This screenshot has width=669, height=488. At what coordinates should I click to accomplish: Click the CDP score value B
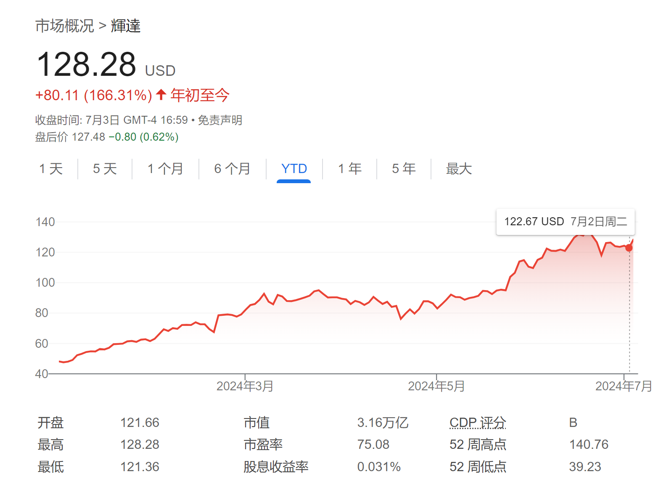(573, 423)
